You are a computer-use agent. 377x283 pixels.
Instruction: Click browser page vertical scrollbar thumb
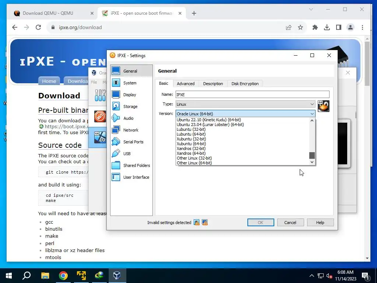367,63
